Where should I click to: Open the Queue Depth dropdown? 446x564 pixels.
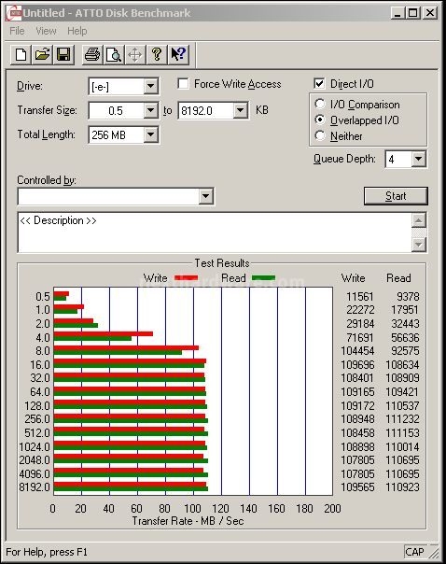(x=418, y=159)
